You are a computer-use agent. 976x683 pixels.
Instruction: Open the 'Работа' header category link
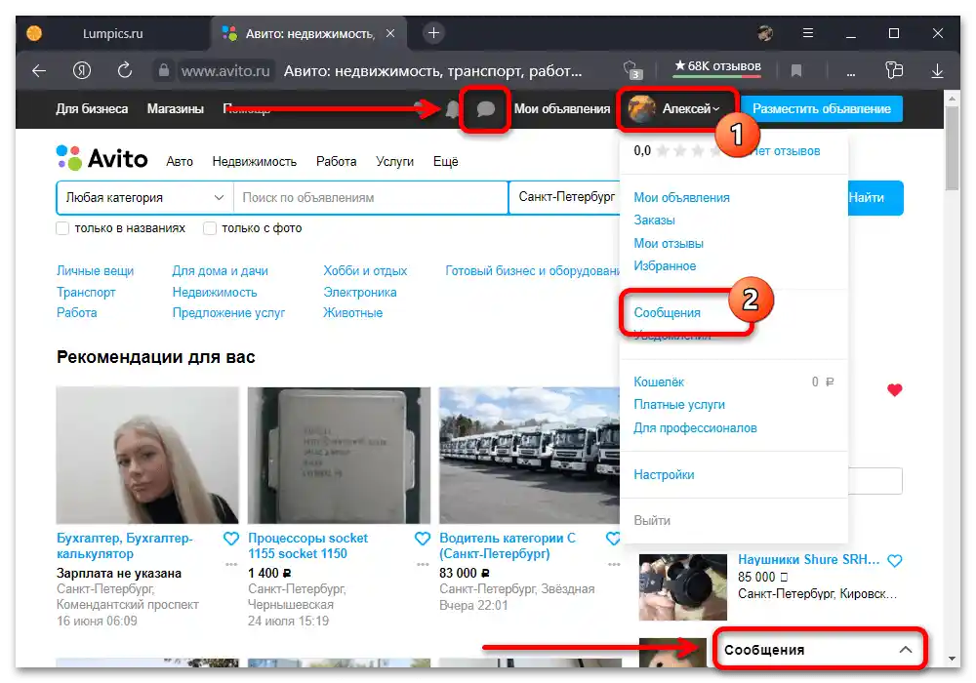click(336, 162)
